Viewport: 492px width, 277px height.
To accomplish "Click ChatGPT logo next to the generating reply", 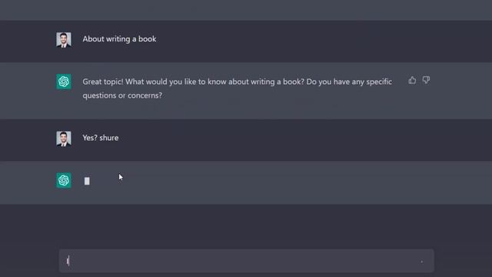I will click(64, 180).
